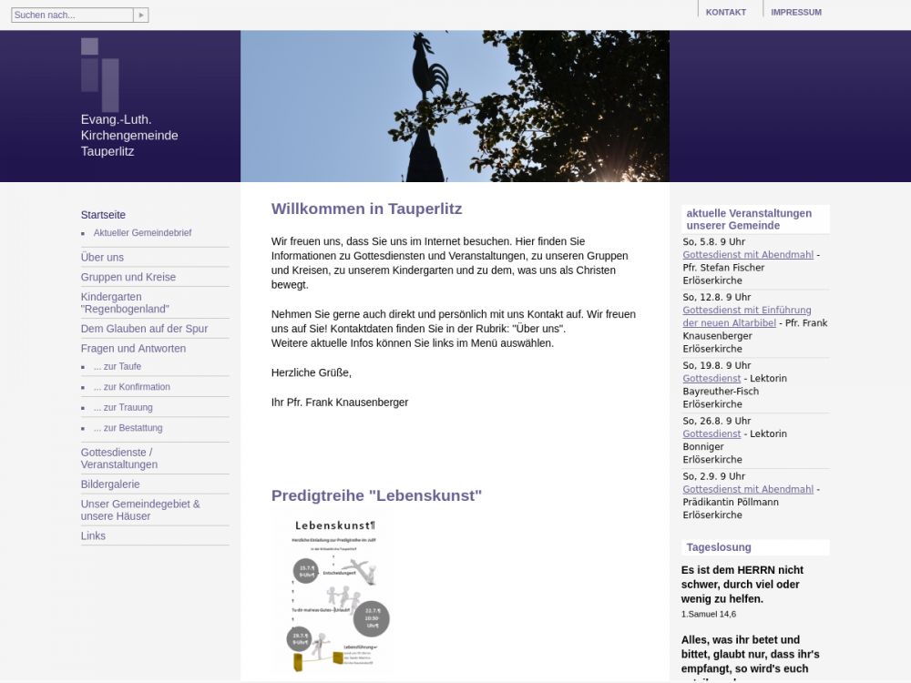
Task: Open '... zur Trauung' sub-item
Action: pos(123,408)
